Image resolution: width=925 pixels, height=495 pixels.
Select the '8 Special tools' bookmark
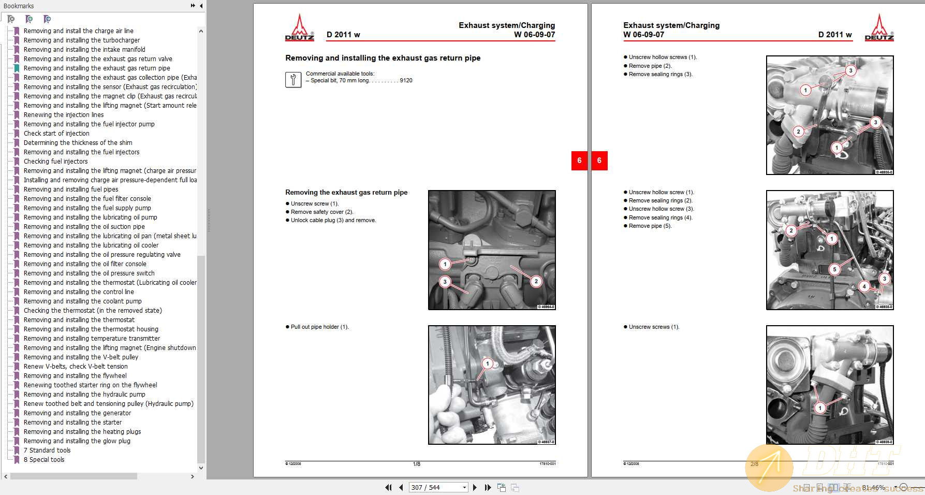[x=44, y=459]
